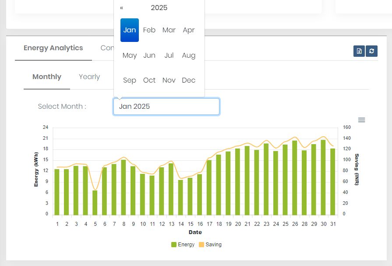This screenshot has width=392, height=266.
Task: Select Sep in the month picker
Action: [129, 80]
